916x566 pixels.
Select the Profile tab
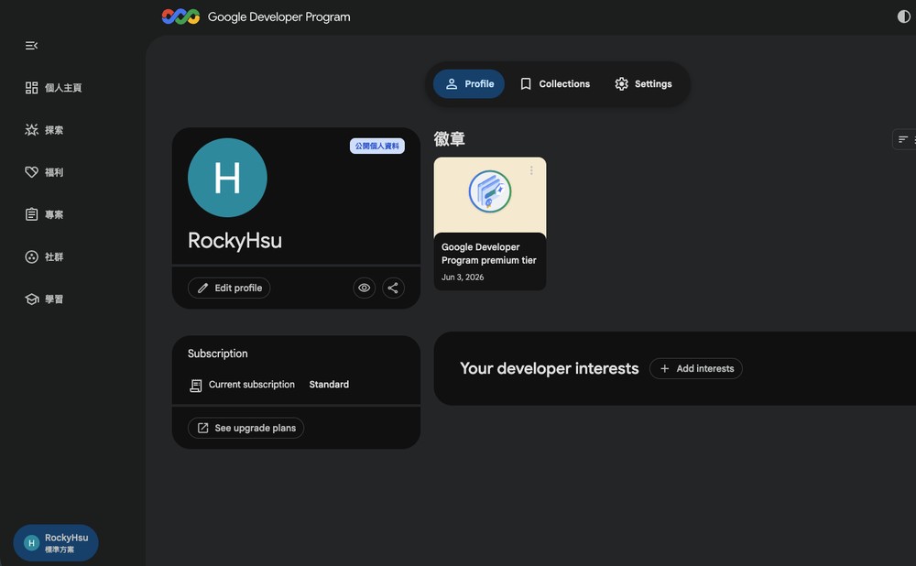[x=469, y=84]
